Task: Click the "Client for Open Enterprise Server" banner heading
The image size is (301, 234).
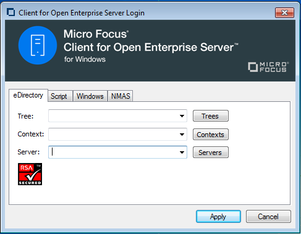Action: pos(151,48)
